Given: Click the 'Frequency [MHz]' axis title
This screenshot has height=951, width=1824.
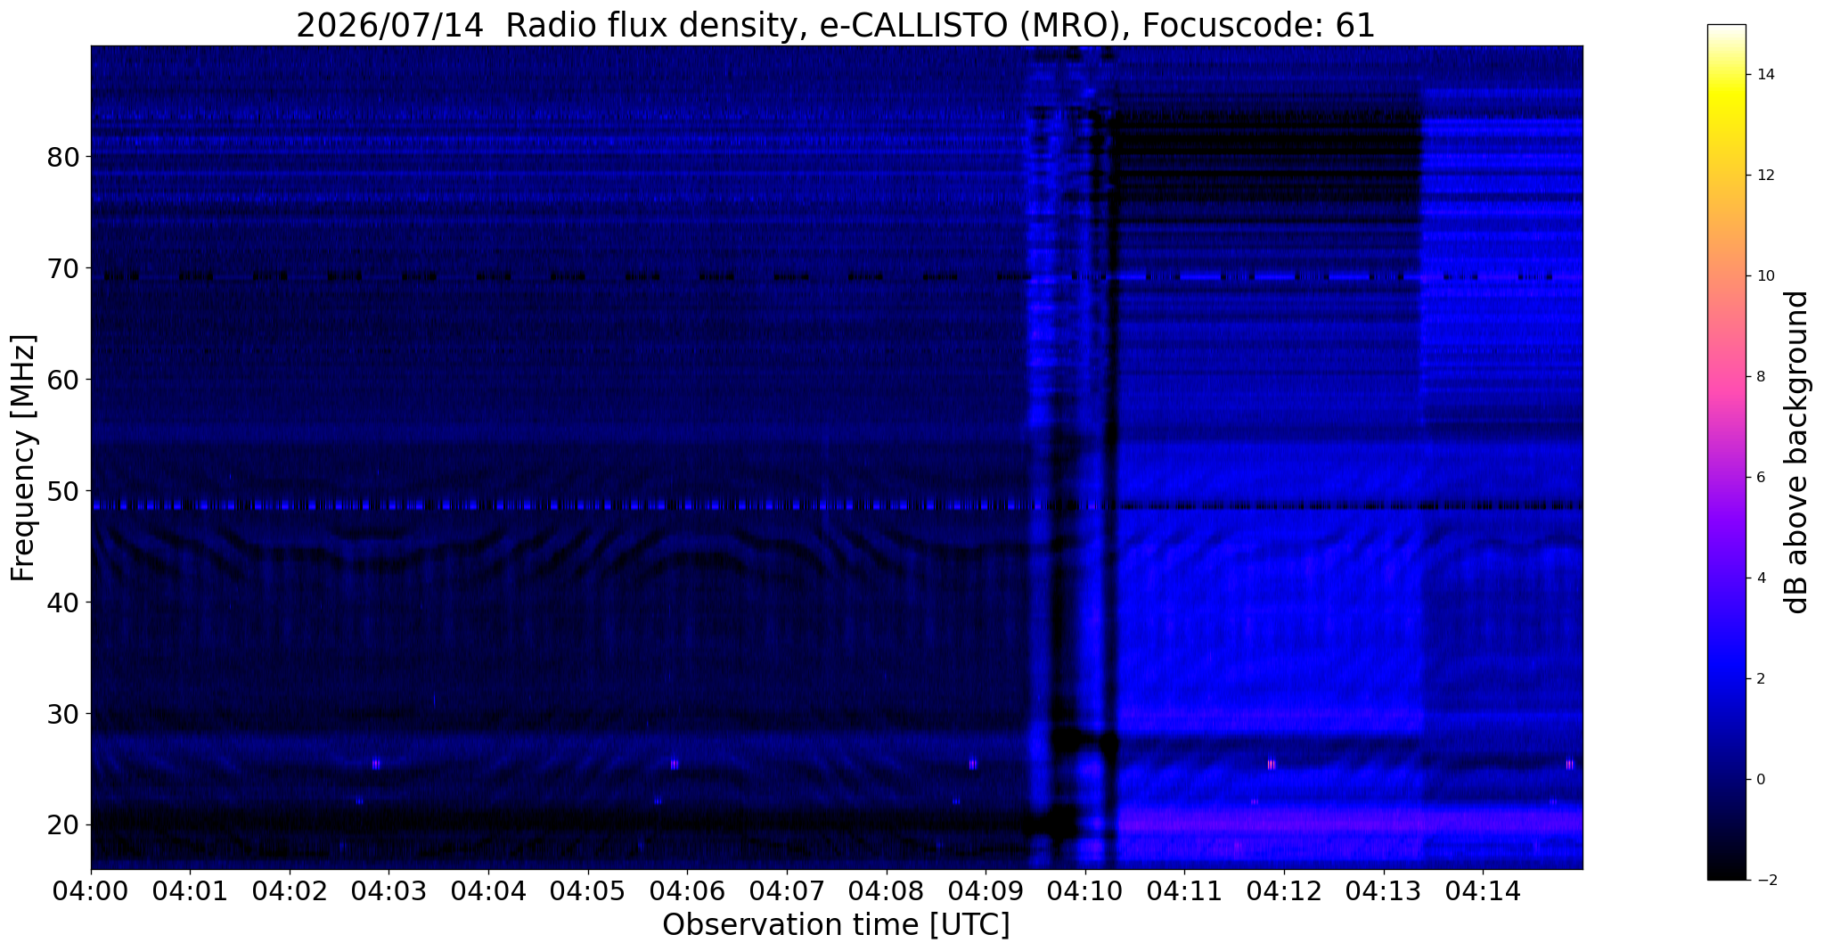Looking at the screenshot, I should point(24,458).
